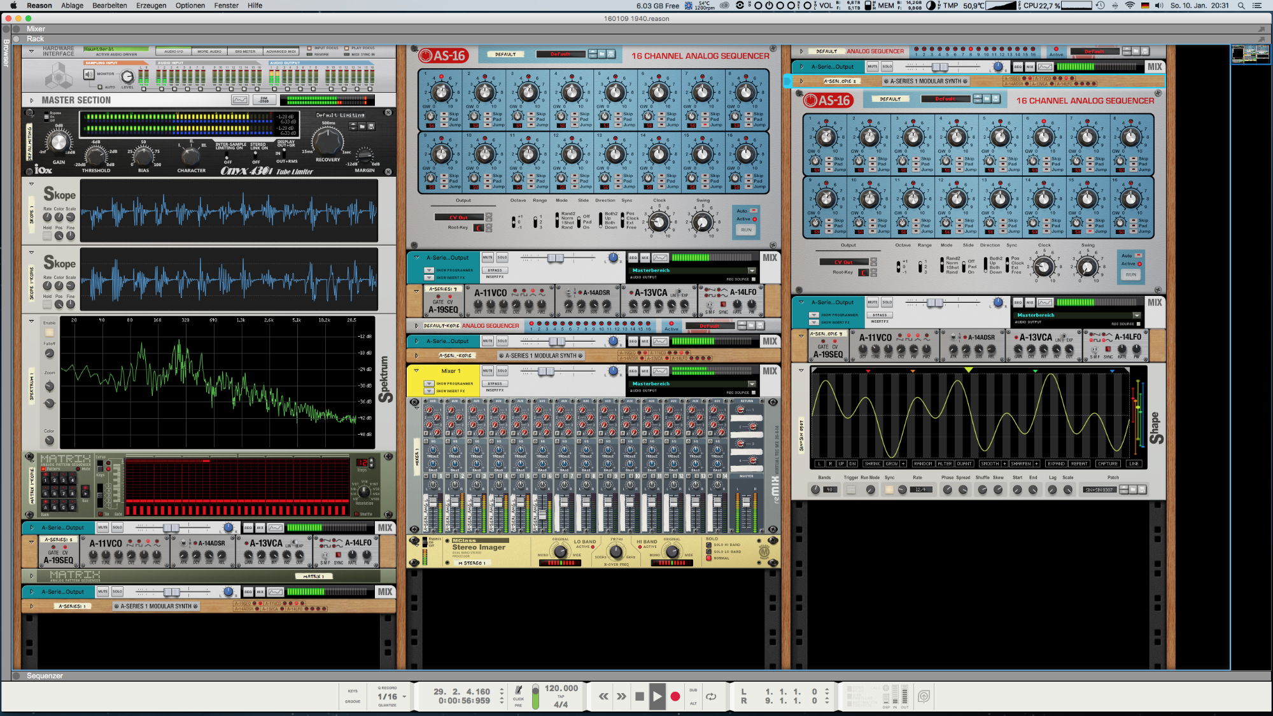
Task: Stop playback in the transport bar
Action: click(640, 696)
